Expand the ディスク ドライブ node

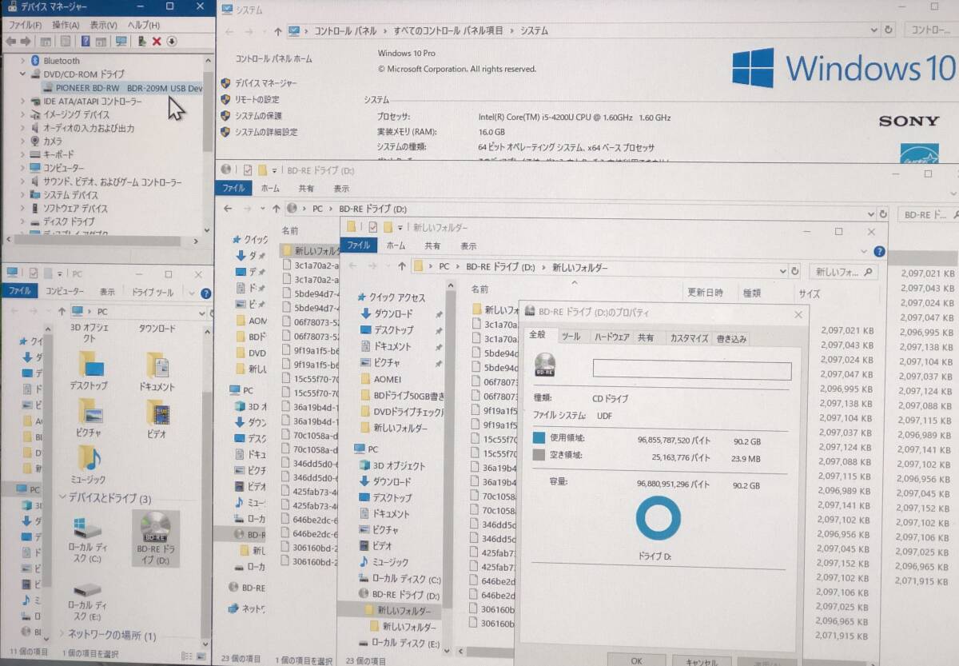22,221
